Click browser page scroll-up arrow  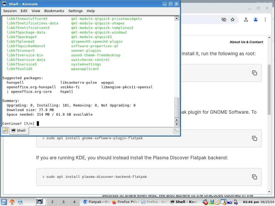point(269,38)
